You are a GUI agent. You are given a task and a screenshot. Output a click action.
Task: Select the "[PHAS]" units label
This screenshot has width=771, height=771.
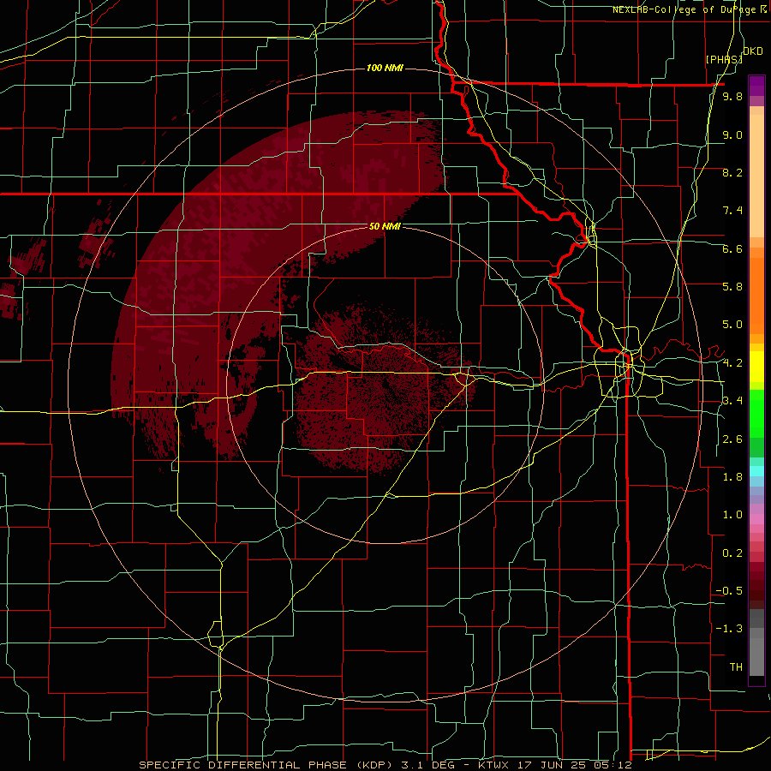tap(724, 59)
